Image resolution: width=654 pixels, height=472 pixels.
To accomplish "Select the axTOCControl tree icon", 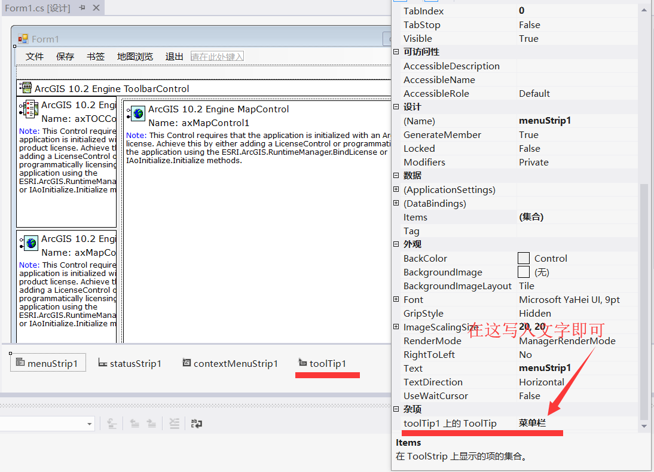I will coord(29,109).
